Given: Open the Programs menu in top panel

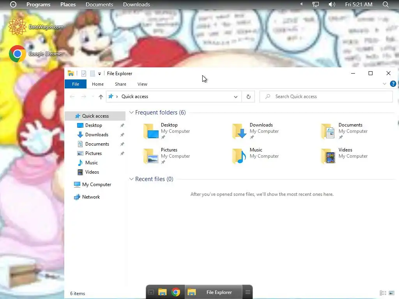Looking at the screenshot, I should coord(39,4).
